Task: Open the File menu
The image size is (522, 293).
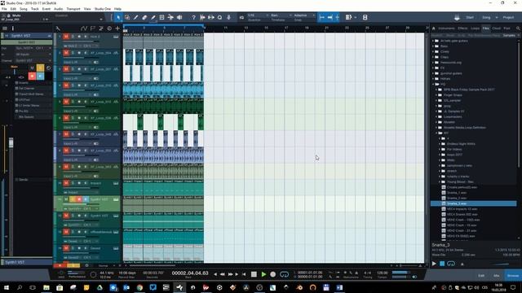Action: pos(4,9)
